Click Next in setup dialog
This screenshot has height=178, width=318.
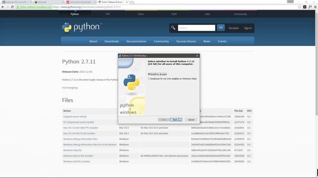tap(176, 120)
